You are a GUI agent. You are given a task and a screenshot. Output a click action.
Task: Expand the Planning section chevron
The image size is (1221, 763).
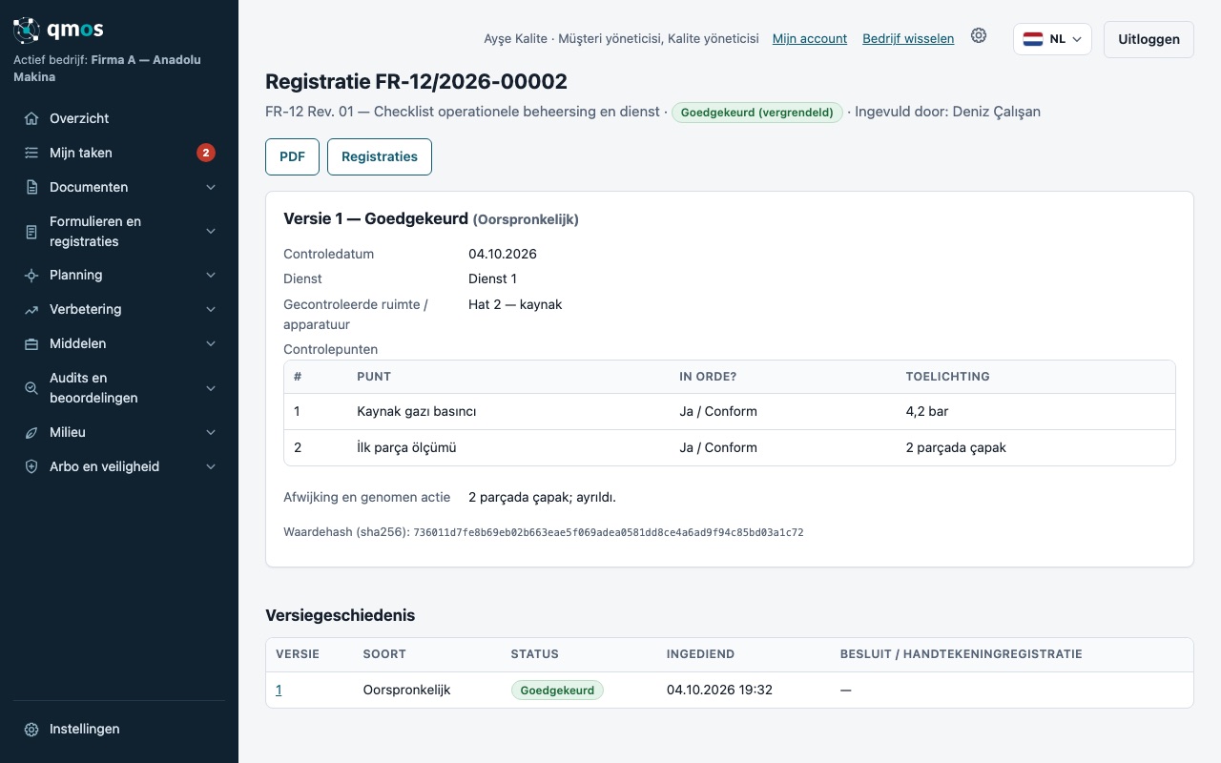[211, 275]
